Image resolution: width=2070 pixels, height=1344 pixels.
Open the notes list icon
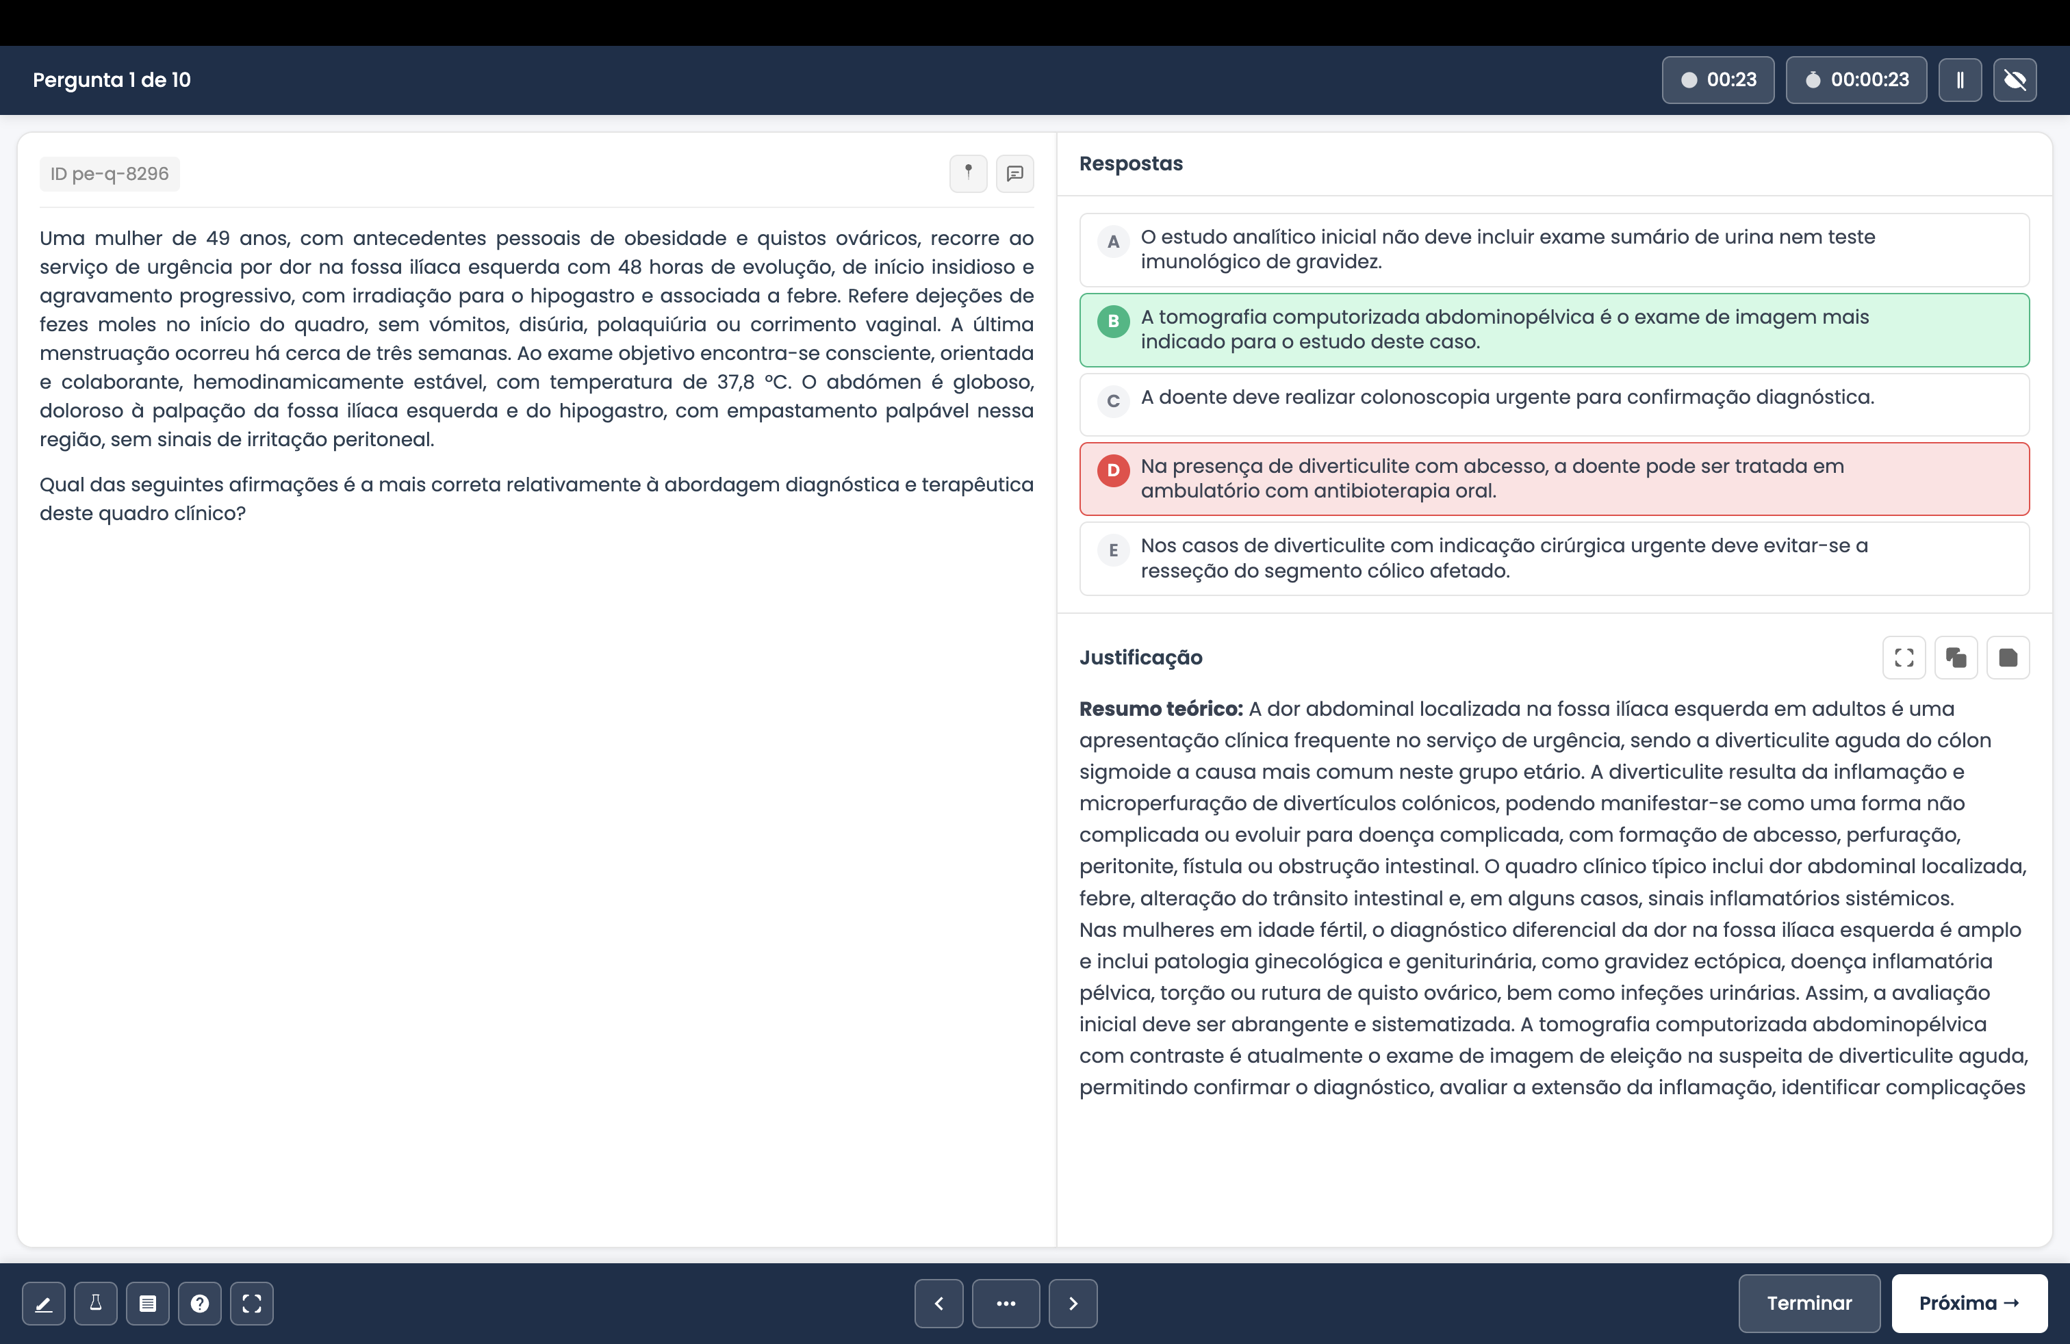(x=148, y=1303)
